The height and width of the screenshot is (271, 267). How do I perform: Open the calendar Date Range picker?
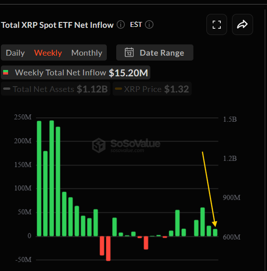155,52
